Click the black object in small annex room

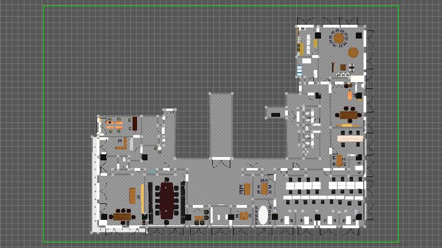275,115
